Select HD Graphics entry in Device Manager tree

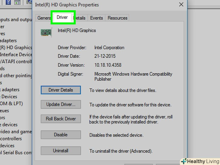pyautogui.click(x=16, y=47)
